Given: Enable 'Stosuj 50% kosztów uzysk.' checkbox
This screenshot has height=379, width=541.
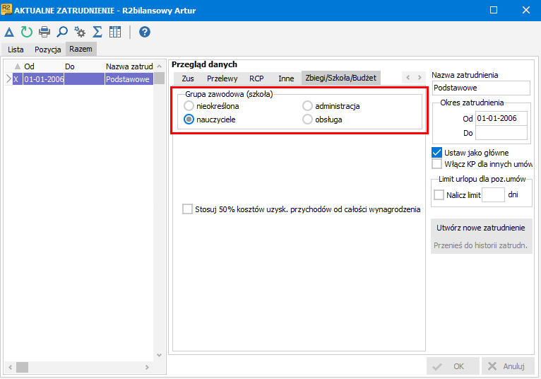Looking at the screenshot, I should click(x=187, y=209).
